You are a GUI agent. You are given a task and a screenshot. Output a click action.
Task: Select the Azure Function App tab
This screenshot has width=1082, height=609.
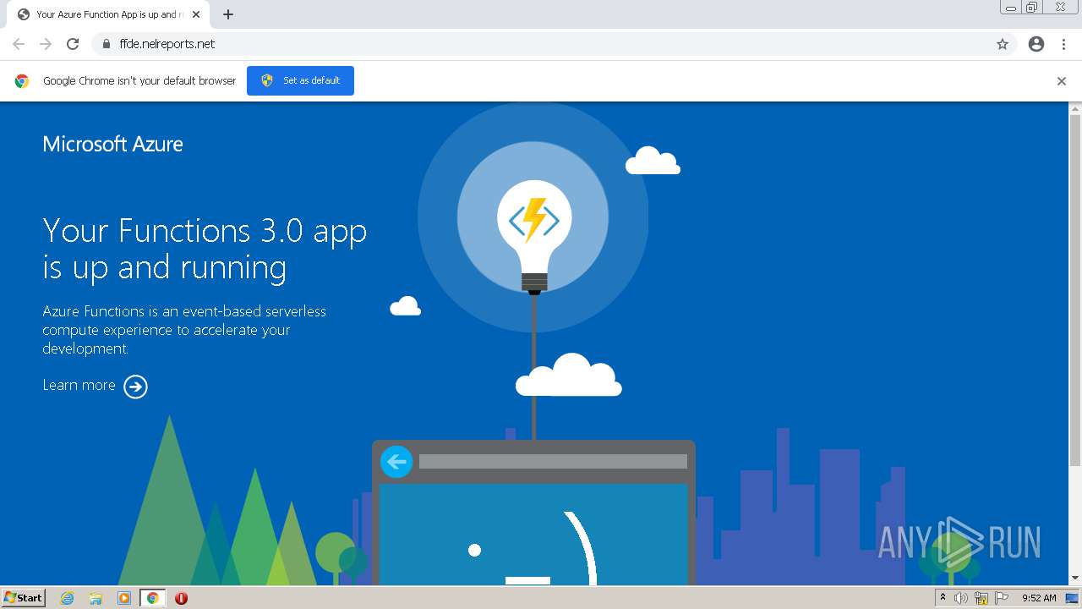(x=108, y=14)
